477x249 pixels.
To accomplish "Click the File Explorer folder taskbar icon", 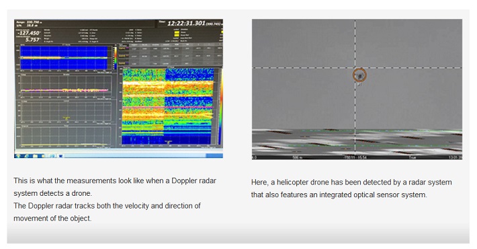I will click(36, 156).
